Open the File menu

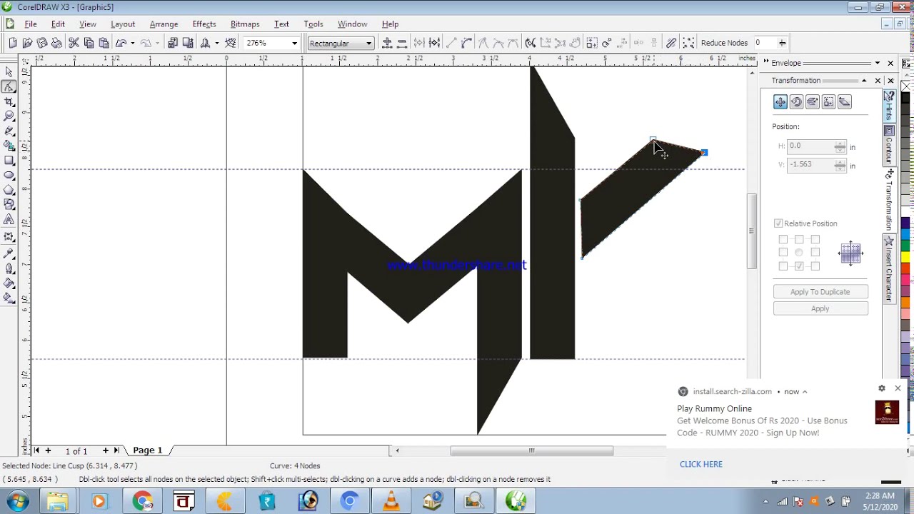[x=31, y=24]
